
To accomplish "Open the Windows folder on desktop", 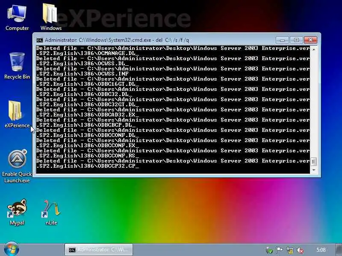I will tap(51, 17).
